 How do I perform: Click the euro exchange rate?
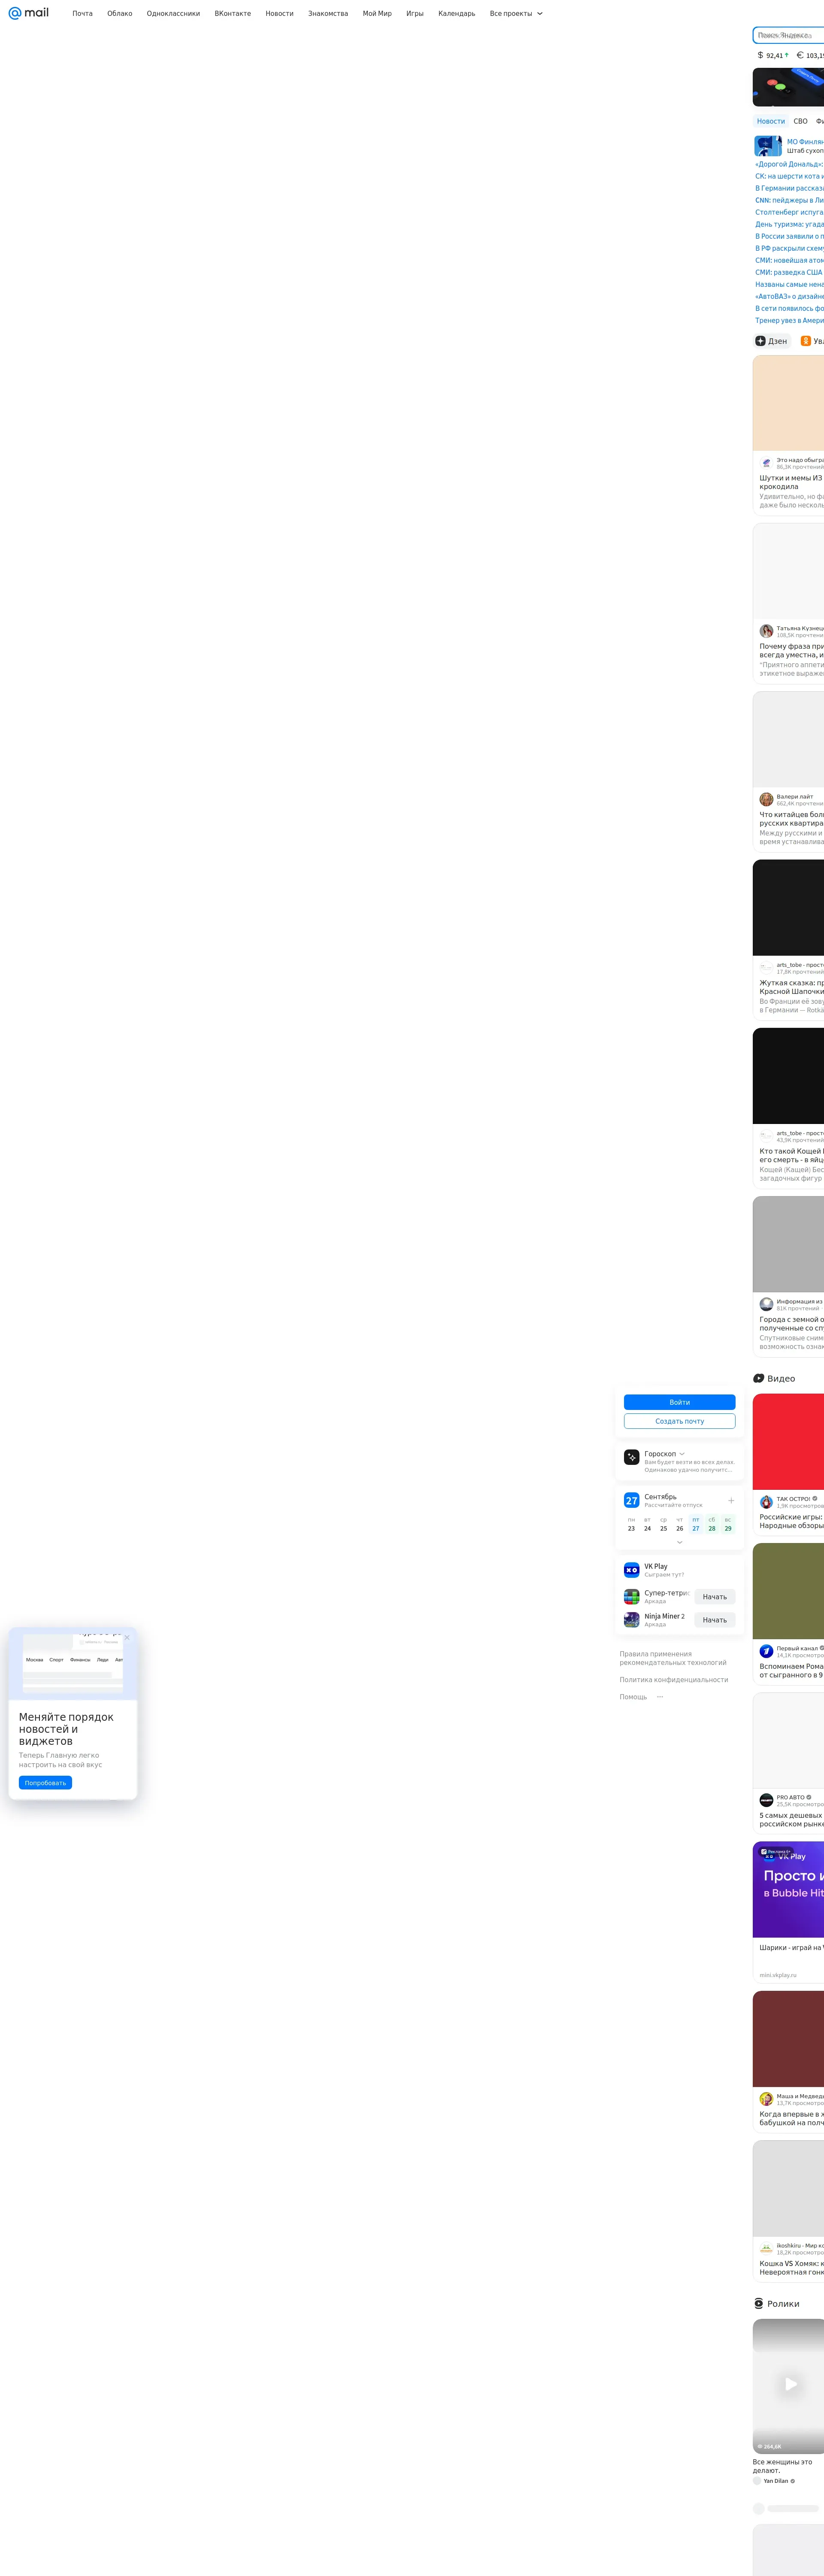point(810,55)
